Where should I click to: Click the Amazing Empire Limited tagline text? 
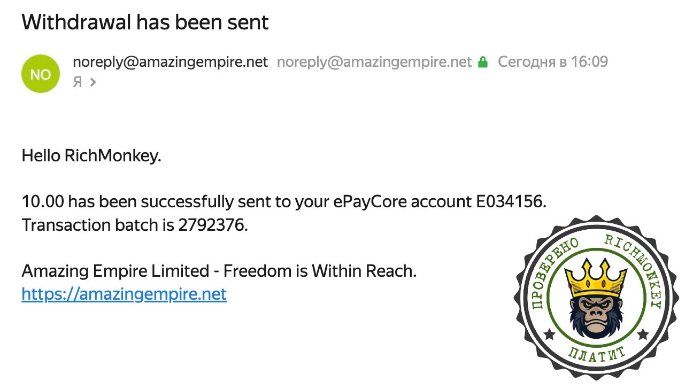[219, 271]
